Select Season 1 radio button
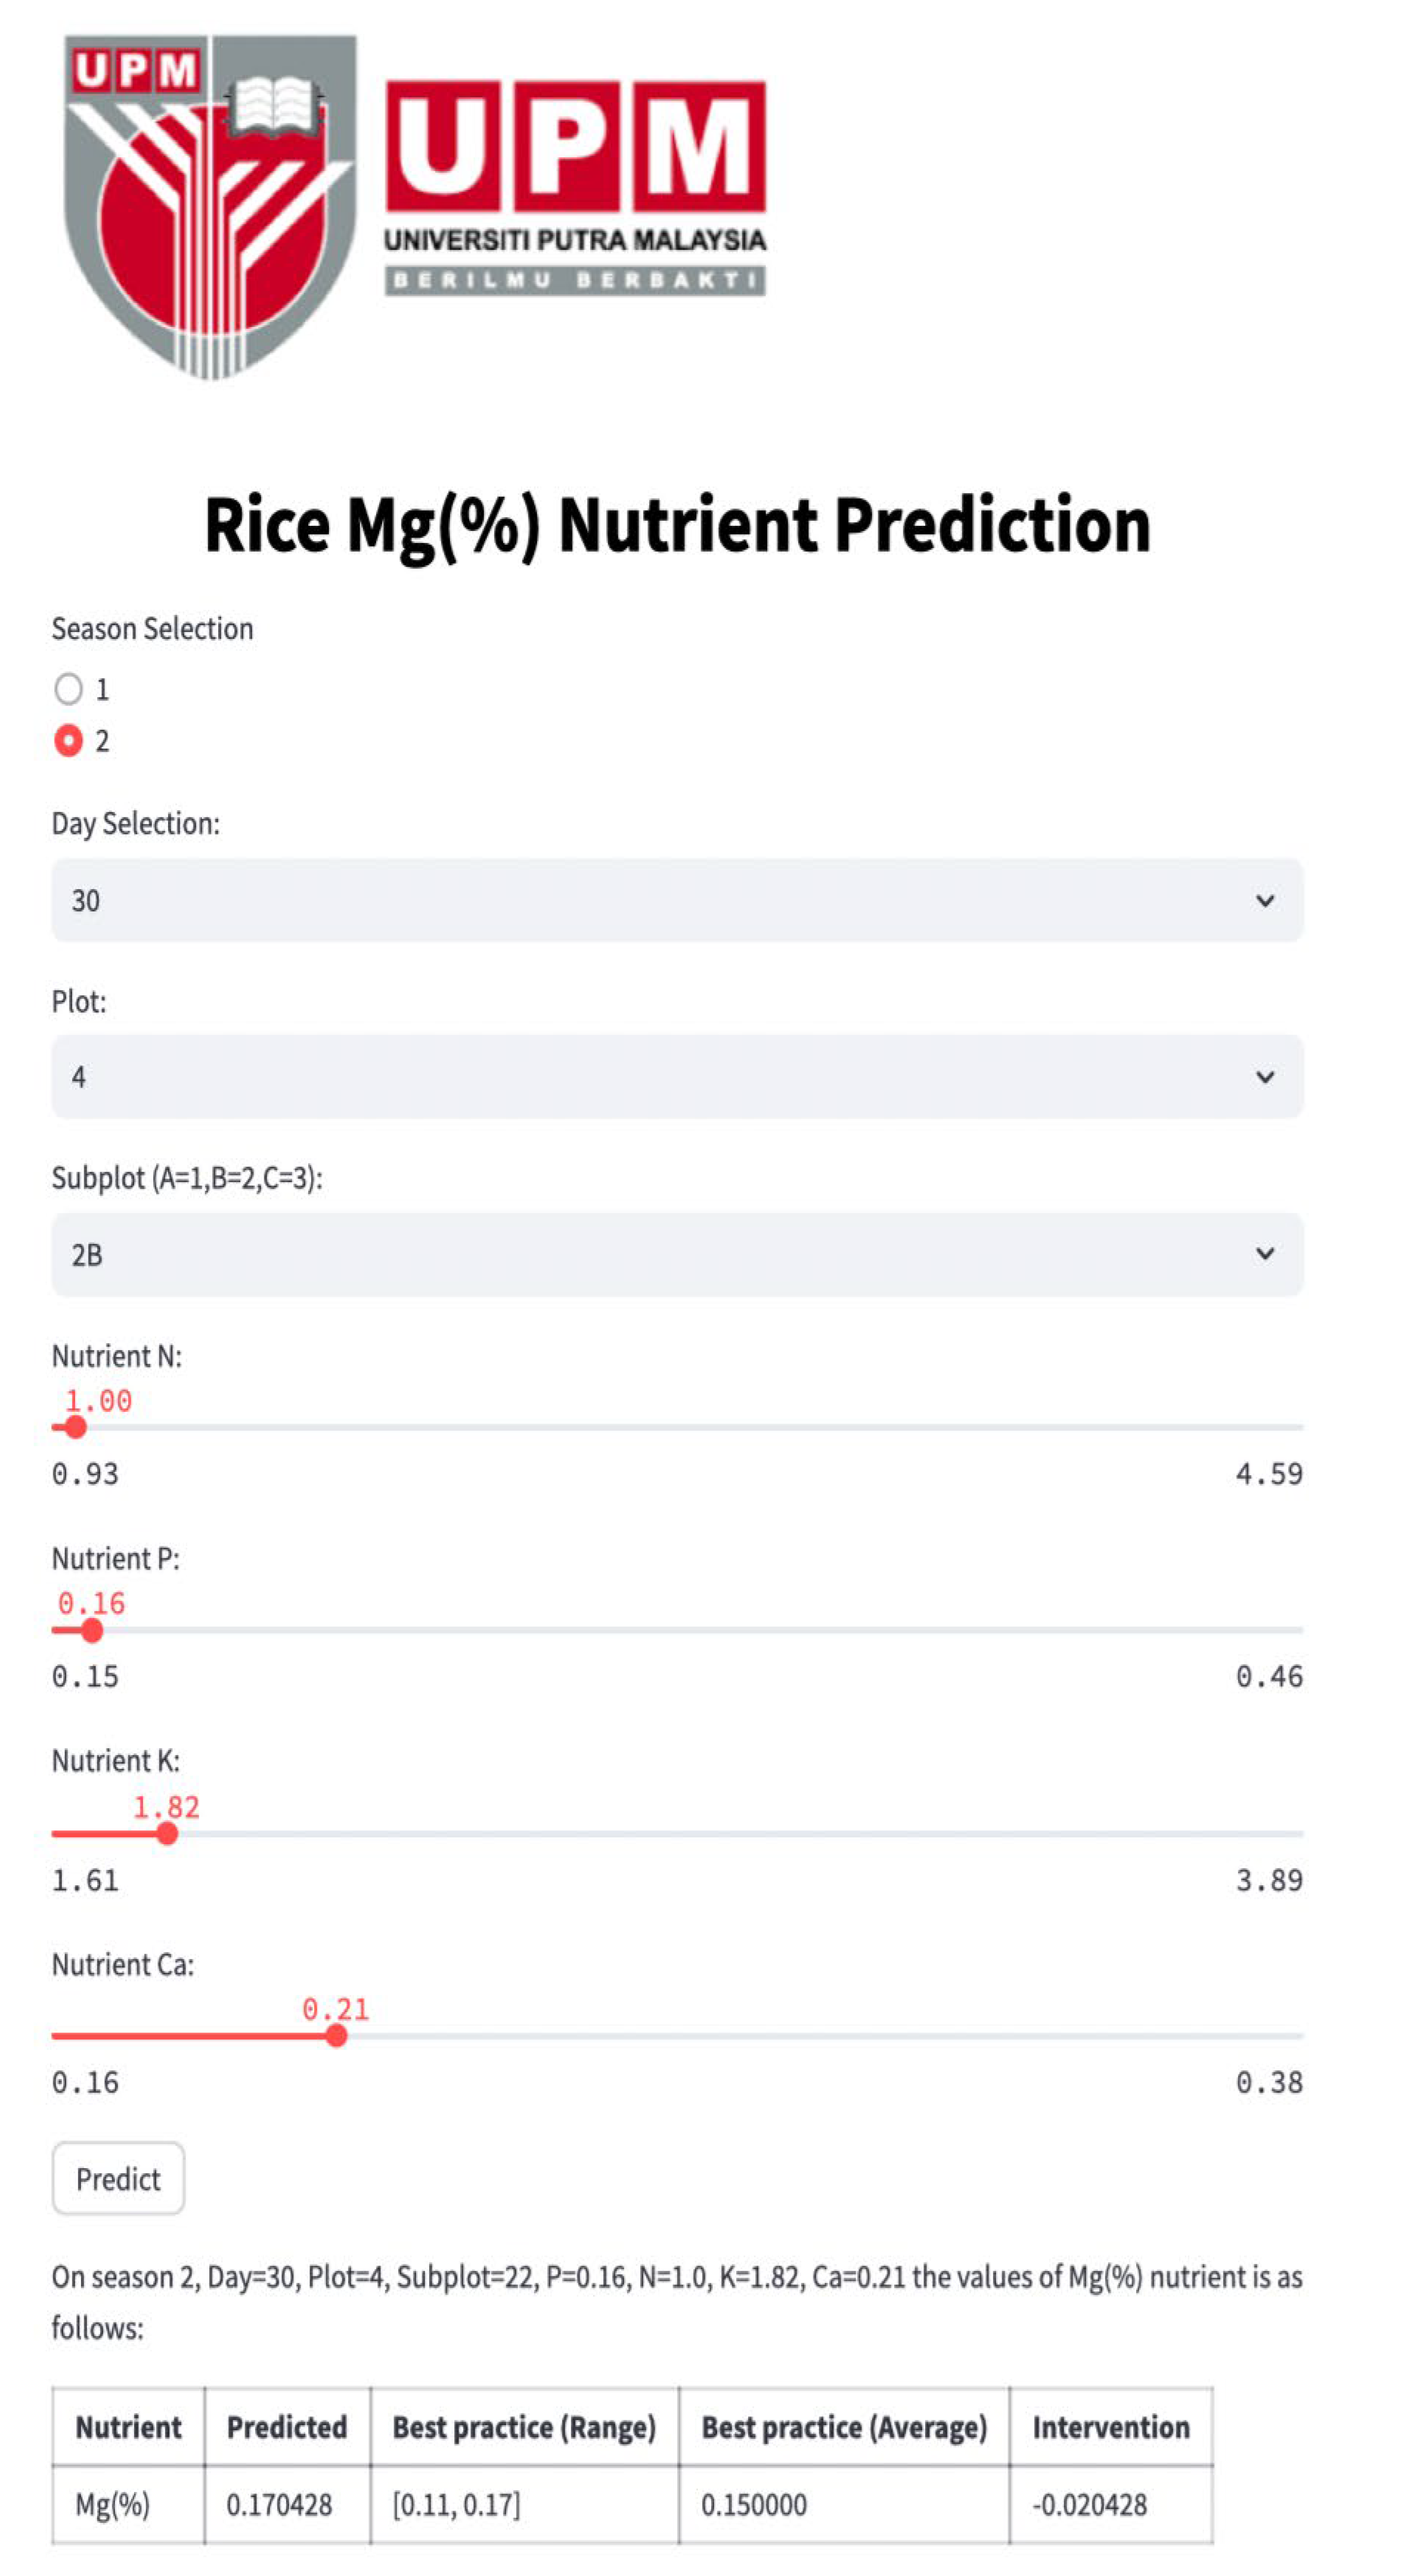Image resolution: width=1404 pixels, height=2576 pixels. [69, 688]
